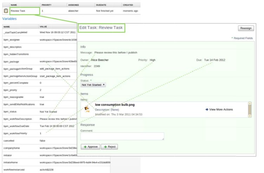This screenshot has width=264, height=173.
Task: Click the NAME header in Variables table
Action: [7, 26]
